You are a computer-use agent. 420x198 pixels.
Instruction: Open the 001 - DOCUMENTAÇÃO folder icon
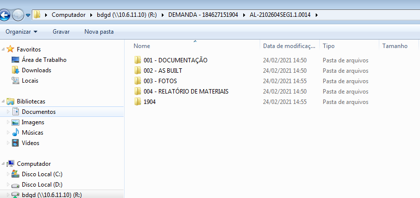point(138,60)
